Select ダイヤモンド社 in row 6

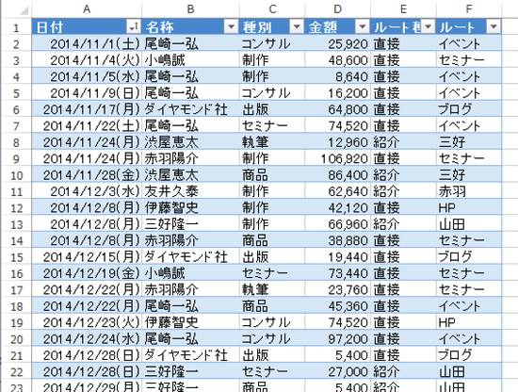point(191,109)
